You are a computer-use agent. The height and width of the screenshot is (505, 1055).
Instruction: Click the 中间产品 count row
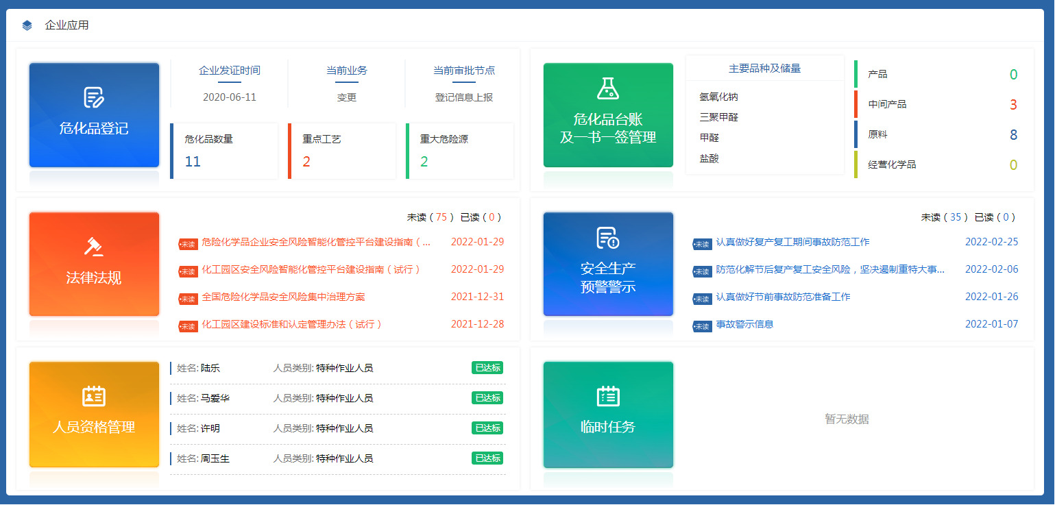click(937, 104)
